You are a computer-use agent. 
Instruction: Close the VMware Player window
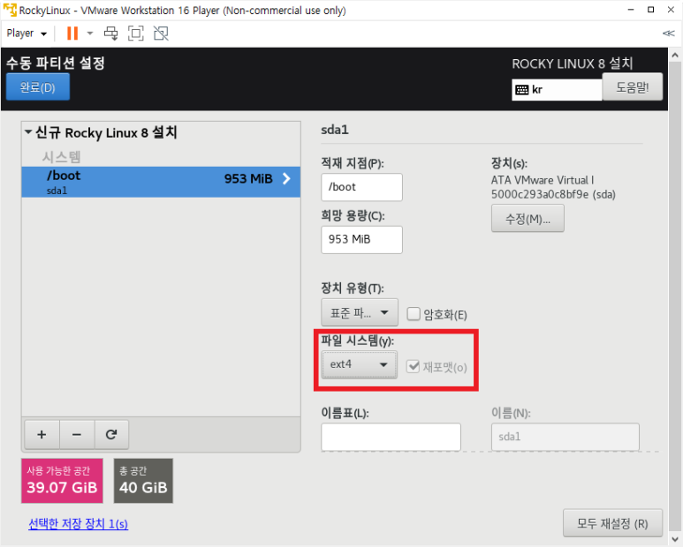[x=671, y=10]
